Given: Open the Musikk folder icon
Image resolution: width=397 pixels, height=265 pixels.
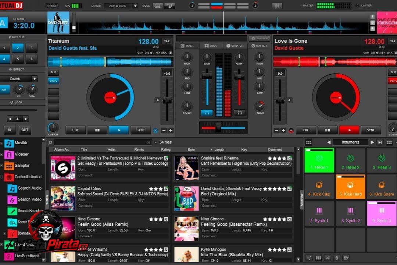Looking at the screenshot, I should tap(9, 143).
